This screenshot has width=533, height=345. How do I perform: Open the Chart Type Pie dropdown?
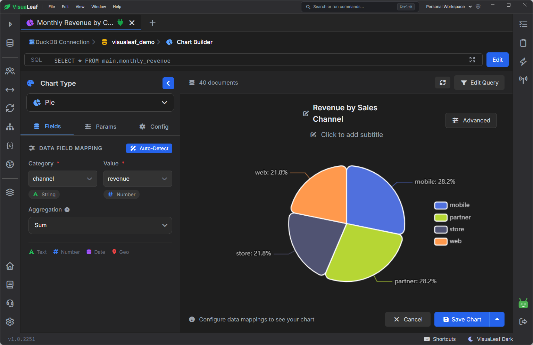tap(100, 103)
